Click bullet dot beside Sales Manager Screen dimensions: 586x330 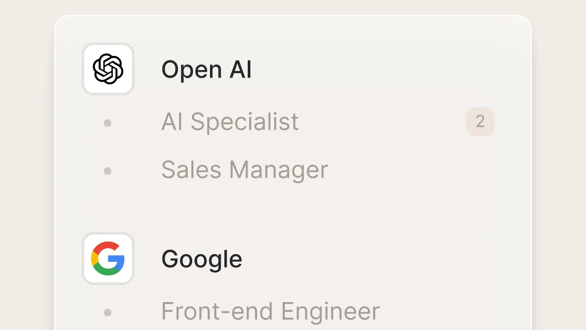(107, 171)
